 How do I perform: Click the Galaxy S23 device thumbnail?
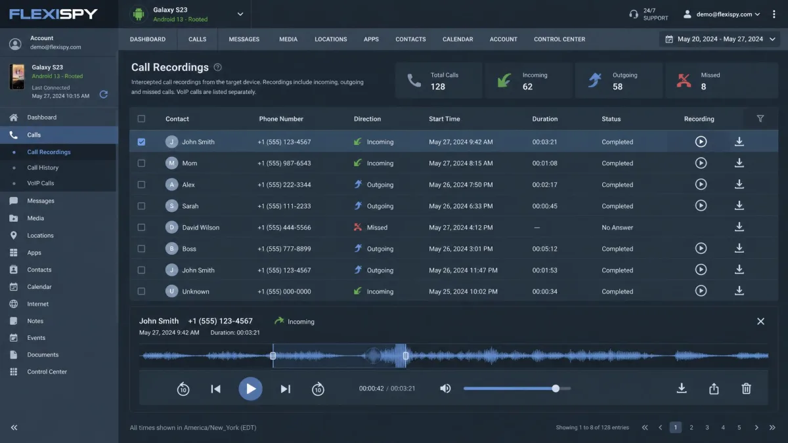[18, 76]
